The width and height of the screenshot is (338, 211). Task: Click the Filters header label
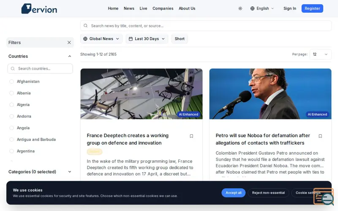pos(15,43)
